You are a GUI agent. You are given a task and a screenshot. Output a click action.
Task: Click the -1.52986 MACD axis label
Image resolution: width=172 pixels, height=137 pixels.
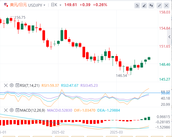[x=163, y=127]
